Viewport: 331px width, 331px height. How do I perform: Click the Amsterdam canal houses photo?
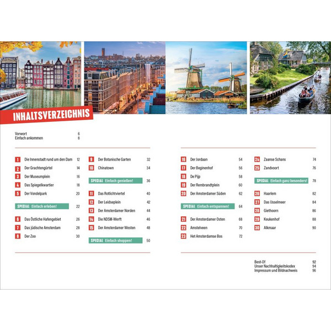click(40, 76)
